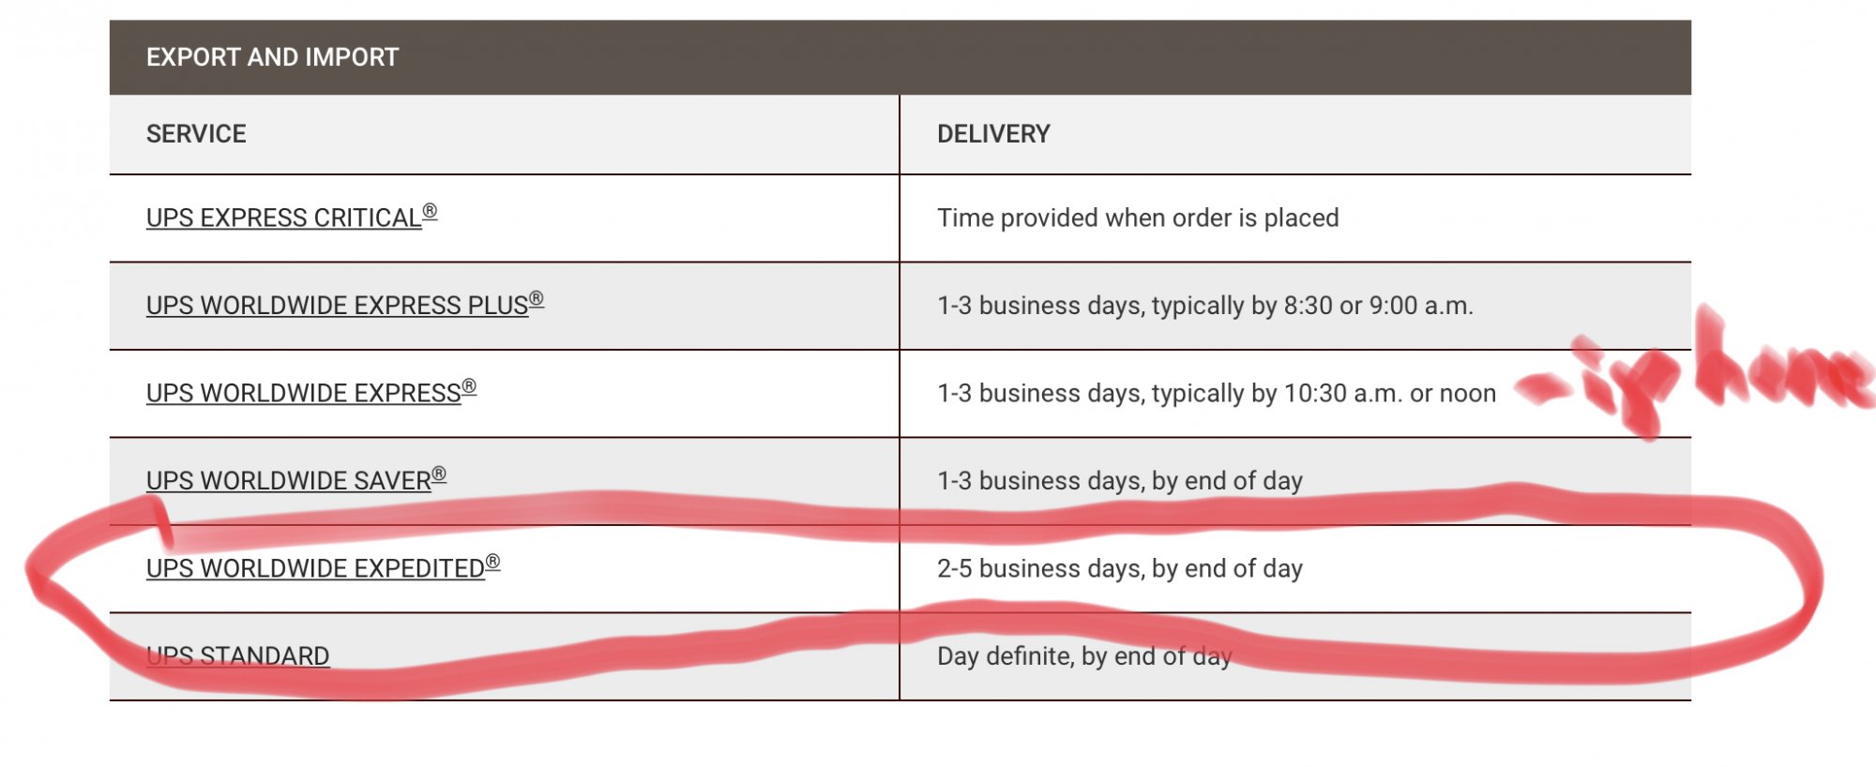The width and height of the screenshot is (1876, 767).
Task: Click the registered mark after Worldwide Saver
Action: 439,474
